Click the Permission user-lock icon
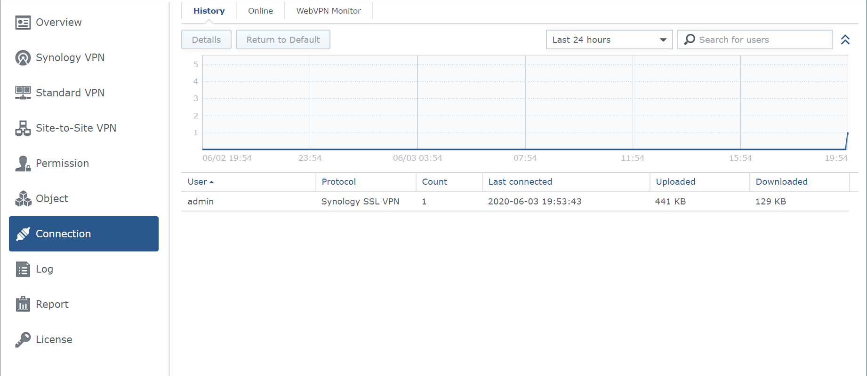This screenshot has height=376, width=867. point(23,164)
